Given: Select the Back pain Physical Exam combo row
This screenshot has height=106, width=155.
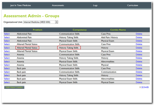Looking at the screenshot, I should (x=7, y=82).
